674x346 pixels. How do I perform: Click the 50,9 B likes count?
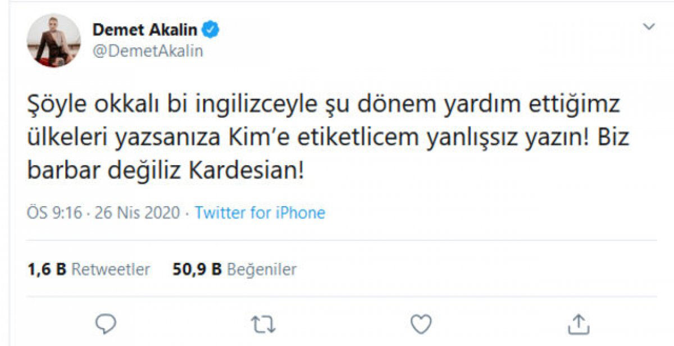tap(197, 270)
